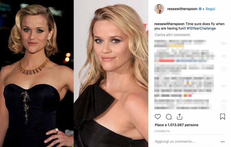231x147 pixels.
Task: Click the blue verified badge next to username
Action: point(200,9)
